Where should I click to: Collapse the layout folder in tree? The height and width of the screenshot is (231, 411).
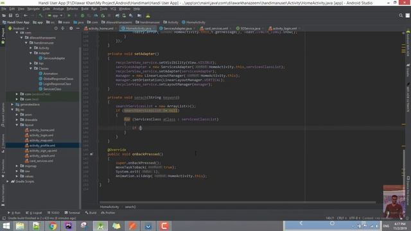pyautogui.click(x=17, y=125)
